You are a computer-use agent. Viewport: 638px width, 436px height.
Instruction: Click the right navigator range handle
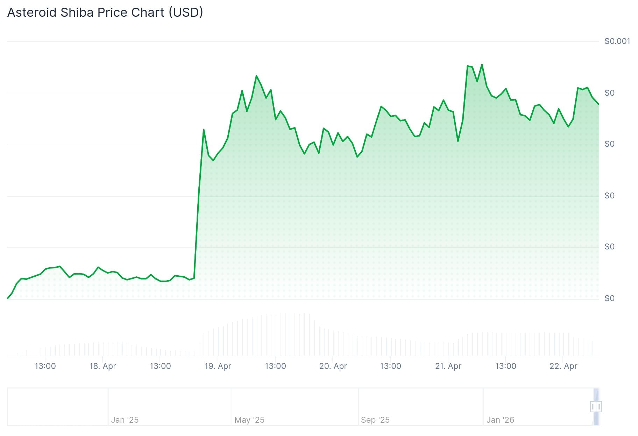599,407
